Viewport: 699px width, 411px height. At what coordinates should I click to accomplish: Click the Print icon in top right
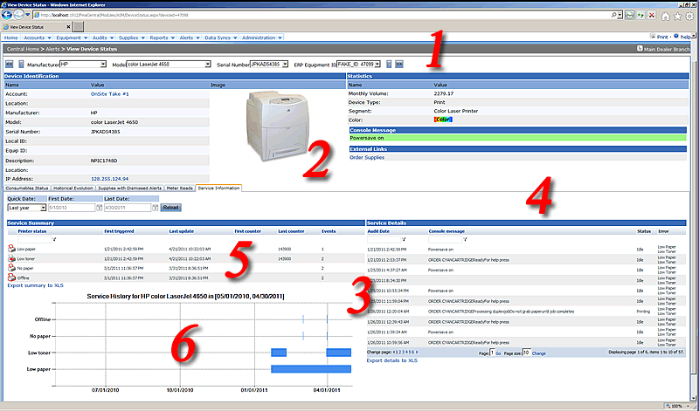[653, 37]
